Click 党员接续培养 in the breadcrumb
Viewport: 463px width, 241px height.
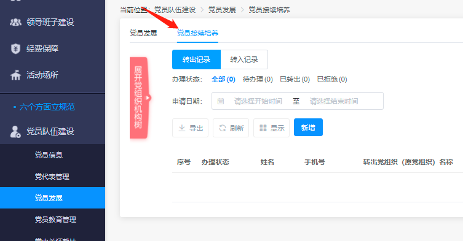click(x=269, y=10)
